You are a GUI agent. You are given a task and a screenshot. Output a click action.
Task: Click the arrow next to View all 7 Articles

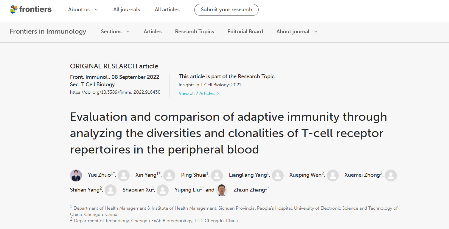click(218, 93)
